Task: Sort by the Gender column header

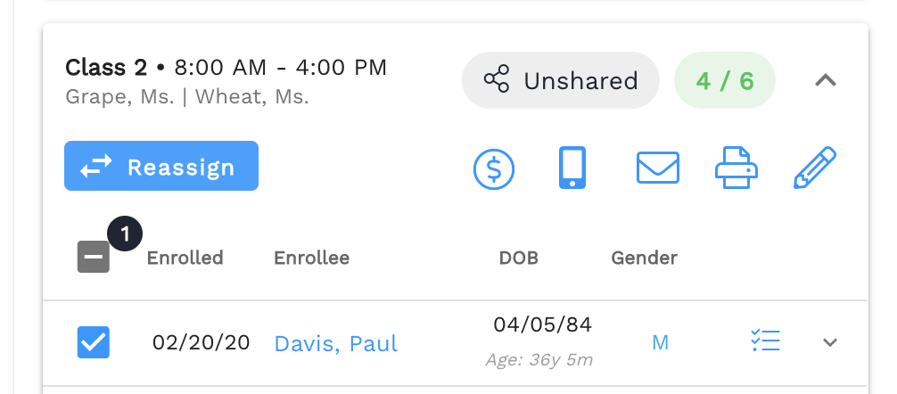Action: (x=644, y=258)
